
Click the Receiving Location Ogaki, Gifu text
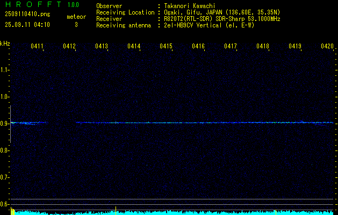click(222, 12)
